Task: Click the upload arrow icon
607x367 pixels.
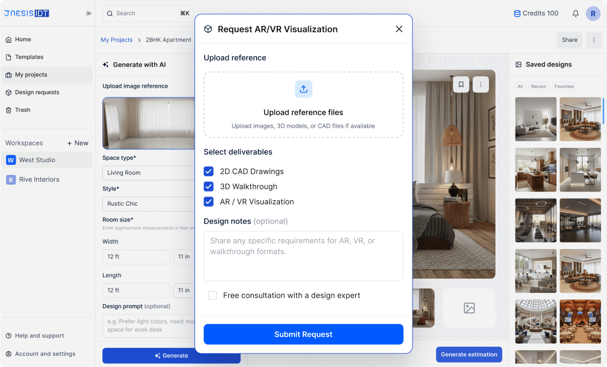Action: point(303,89)
